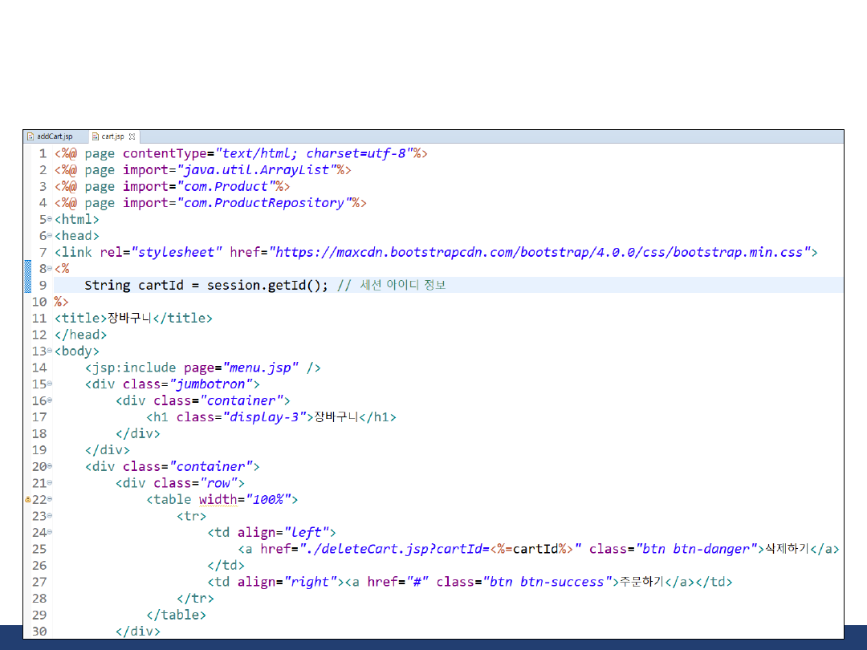
Task: Collapse the td align left fold on line 24
Action: (x=50, y=532)
